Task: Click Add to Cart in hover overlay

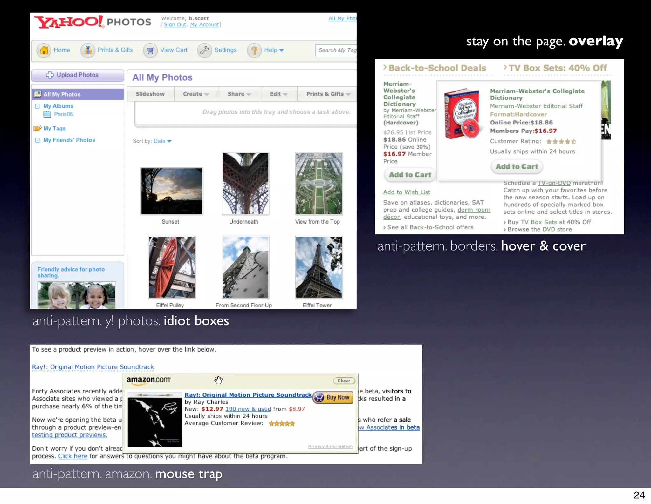Action: pos(517,166)
